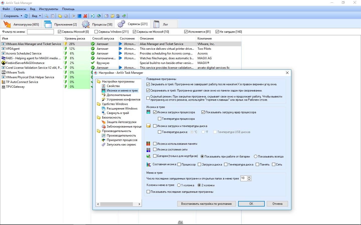Click the refresh icon next to Сохранить
Viewport: 361px width, 225px height.
(26, 16)
